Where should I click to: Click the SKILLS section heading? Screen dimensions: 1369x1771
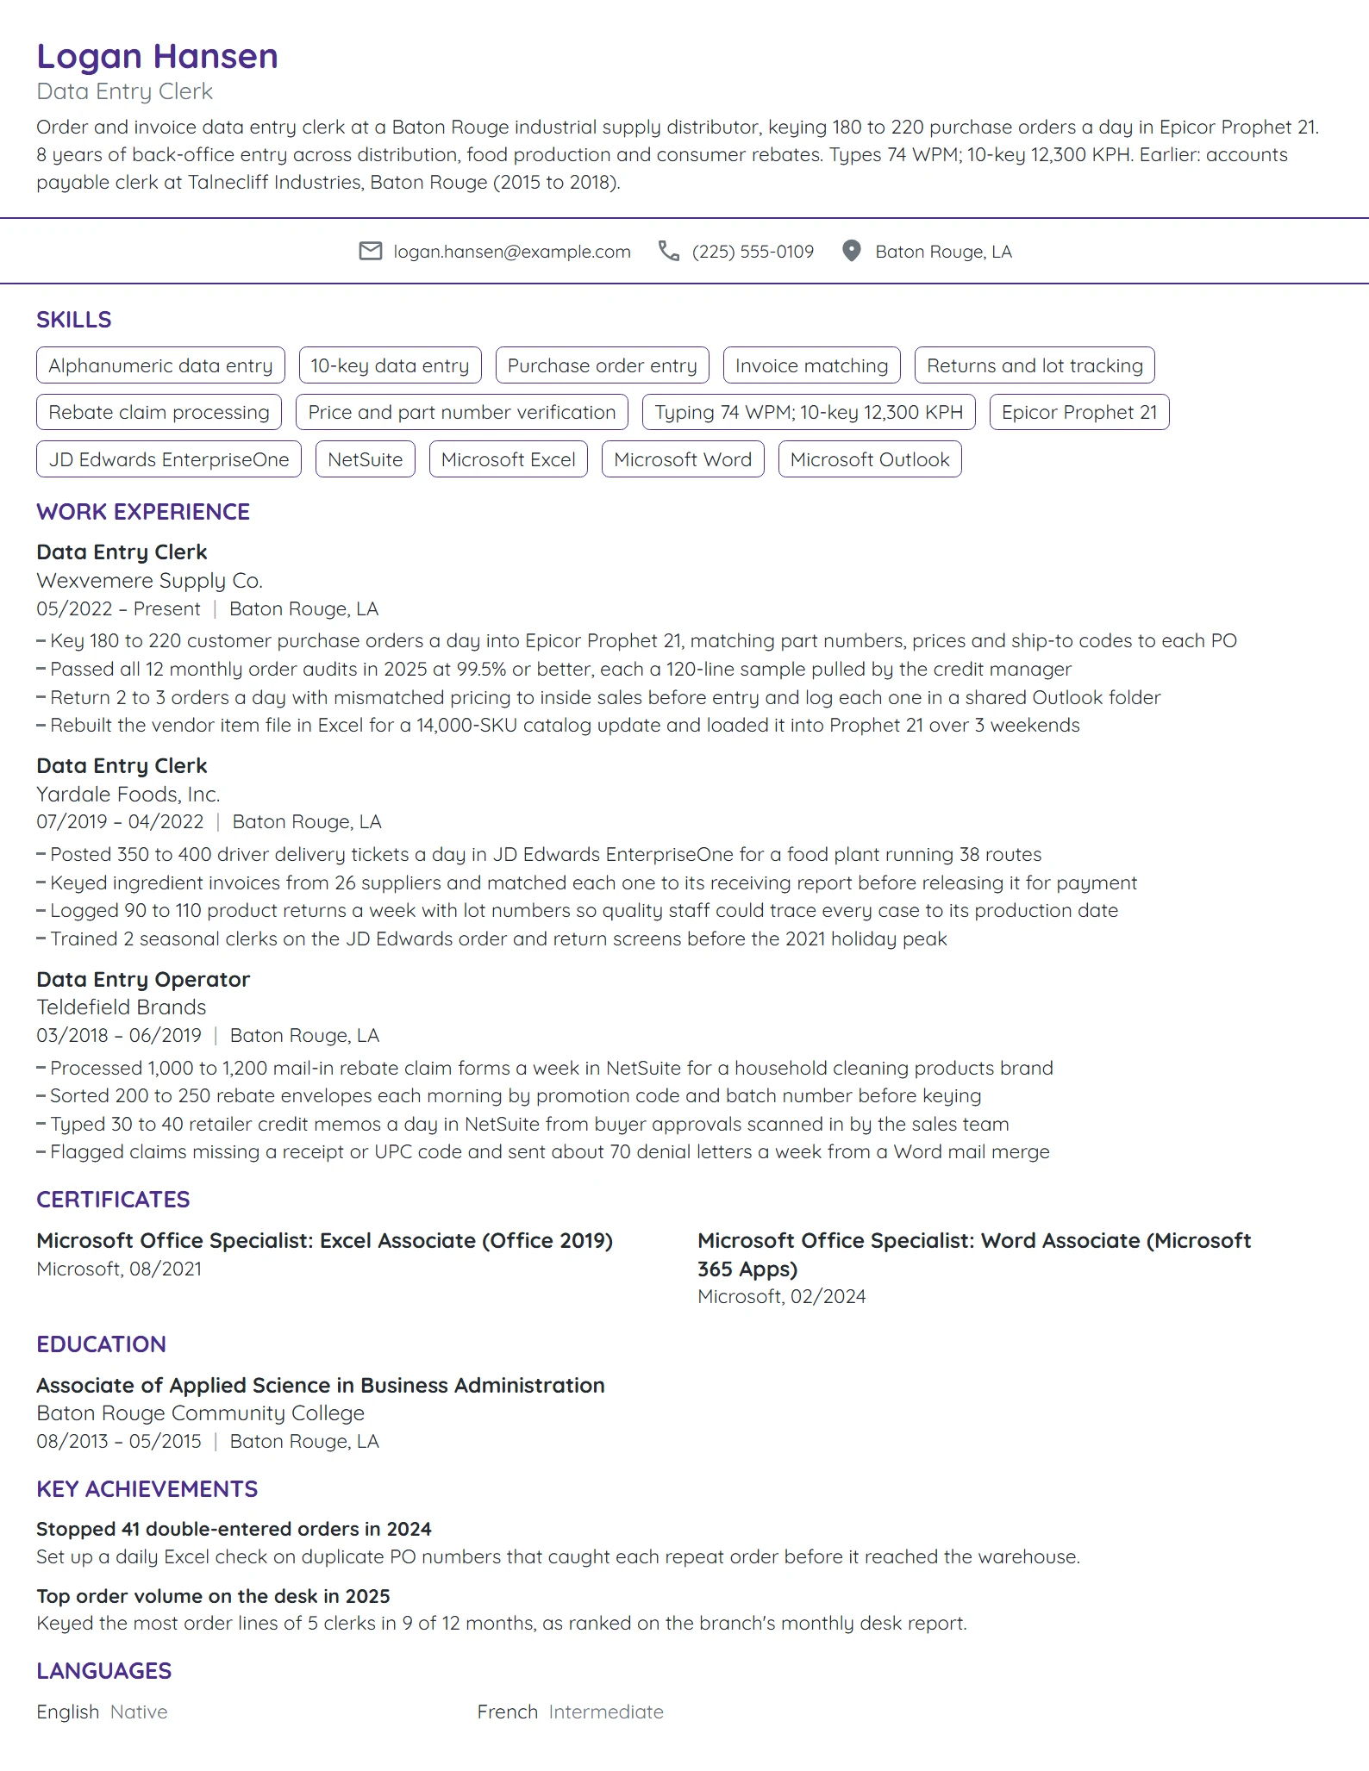74,320
